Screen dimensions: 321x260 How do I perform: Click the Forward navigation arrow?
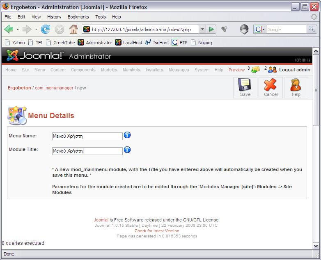coord(27,30)
